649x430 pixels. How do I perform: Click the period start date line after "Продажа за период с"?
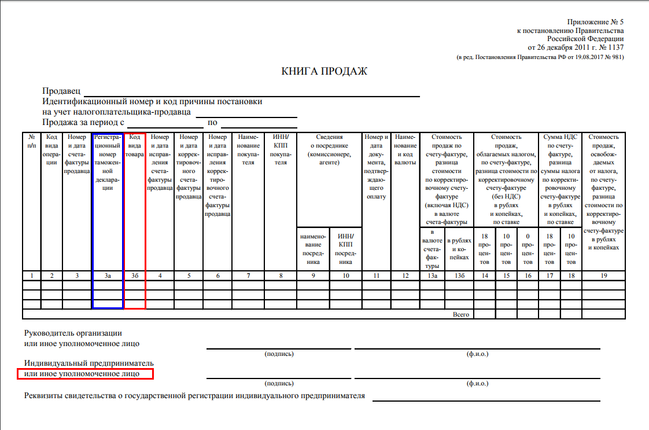[x=165, y=124]
